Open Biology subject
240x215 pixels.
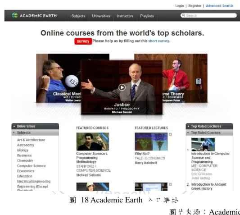(x=23, y=151)
